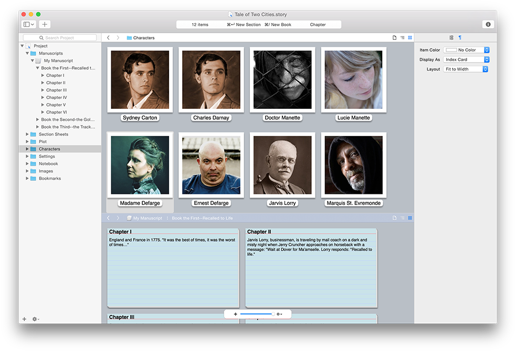Click the magnifier icon in Search Project field
Image resolution: width=515 pixels, height=351 pixels.
pos(41,38)
